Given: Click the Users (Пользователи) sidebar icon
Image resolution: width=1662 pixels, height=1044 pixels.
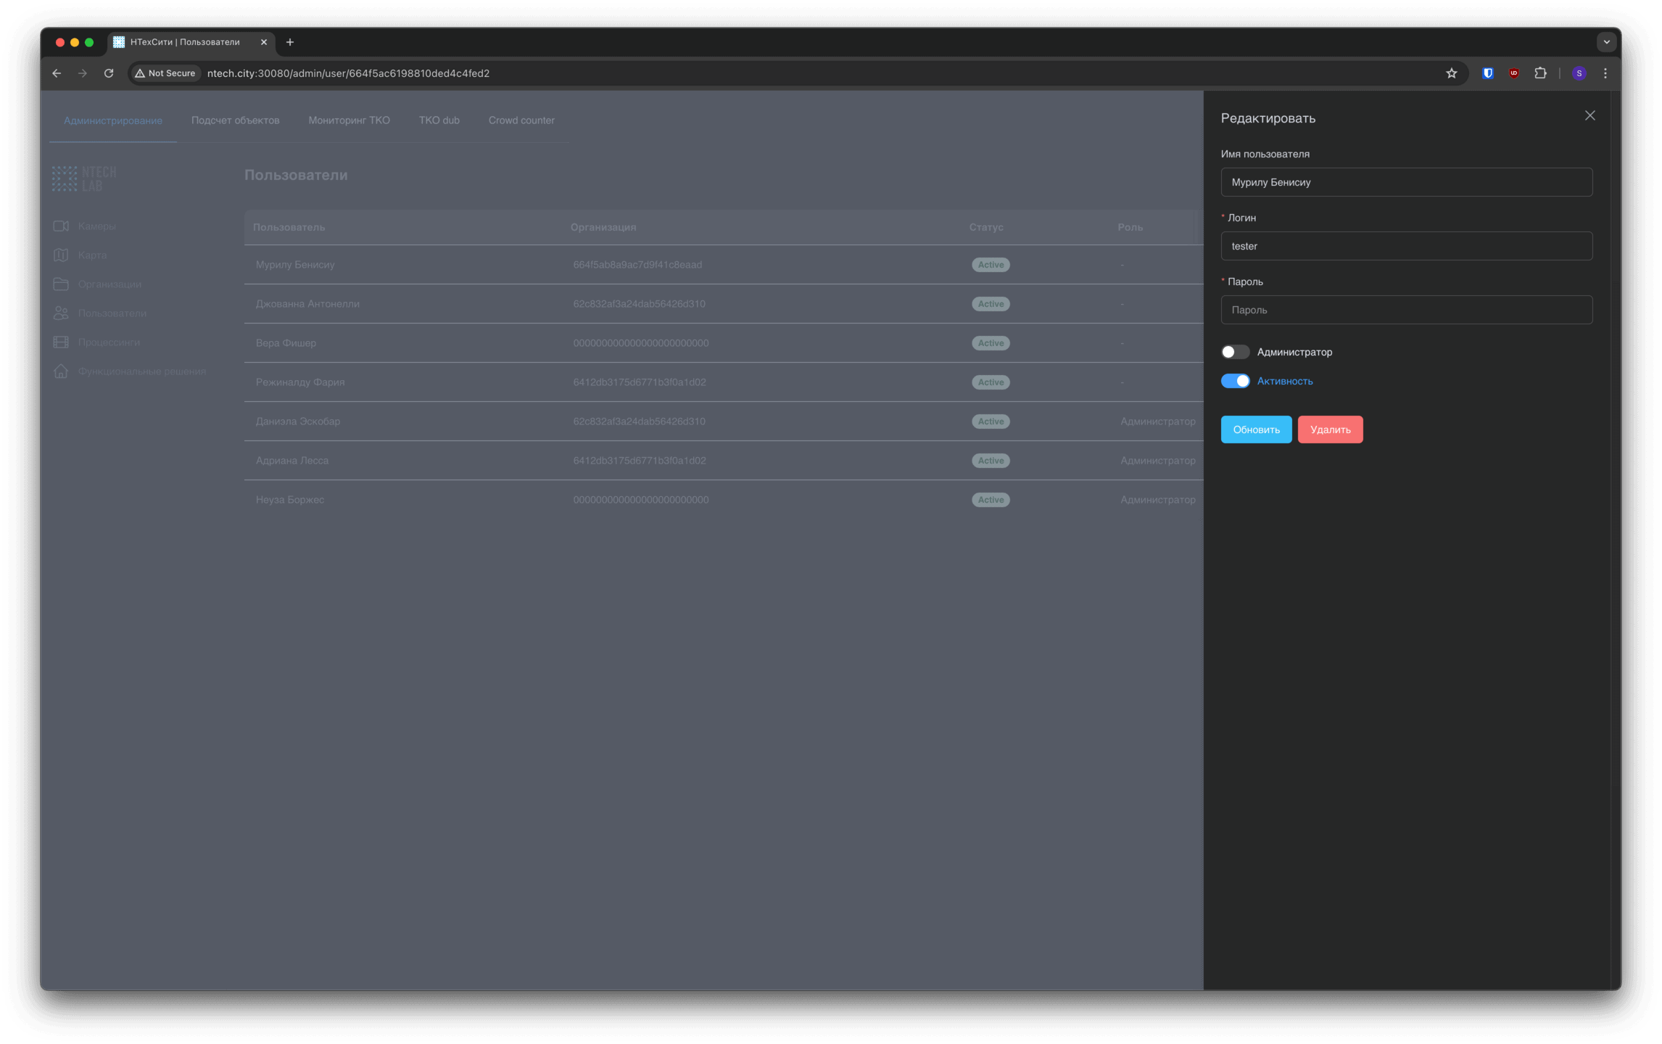Looking at the screenshot, I should point(61,313).
